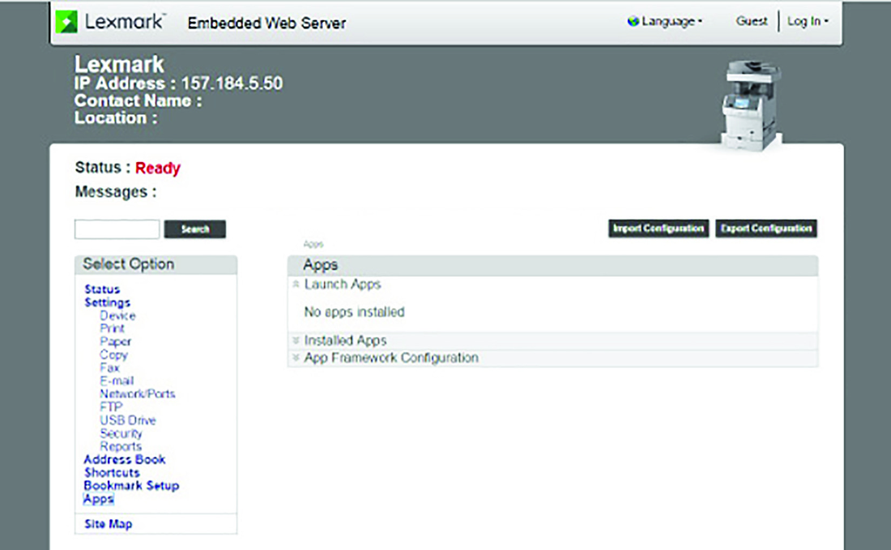Open Print settings
891x550 pixels.
(112, 328)
